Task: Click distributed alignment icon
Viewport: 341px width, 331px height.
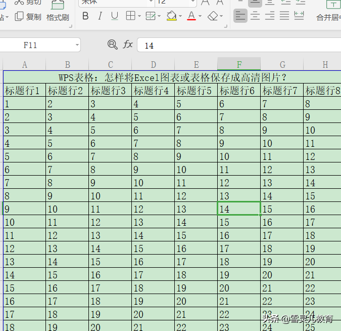Action: 299,16
